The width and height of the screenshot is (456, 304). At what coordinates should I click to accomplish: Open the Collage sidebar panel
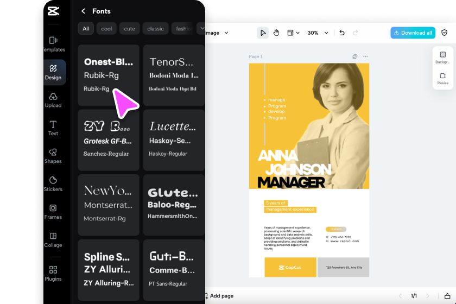click(53, 240)
